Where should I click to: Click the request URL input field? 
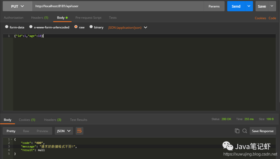(118, 6)
